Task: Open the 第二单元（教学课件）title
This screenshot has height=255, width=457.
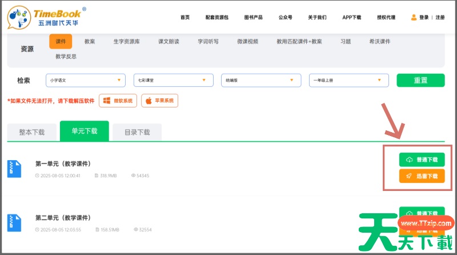Action: click(x=63, y=218)
